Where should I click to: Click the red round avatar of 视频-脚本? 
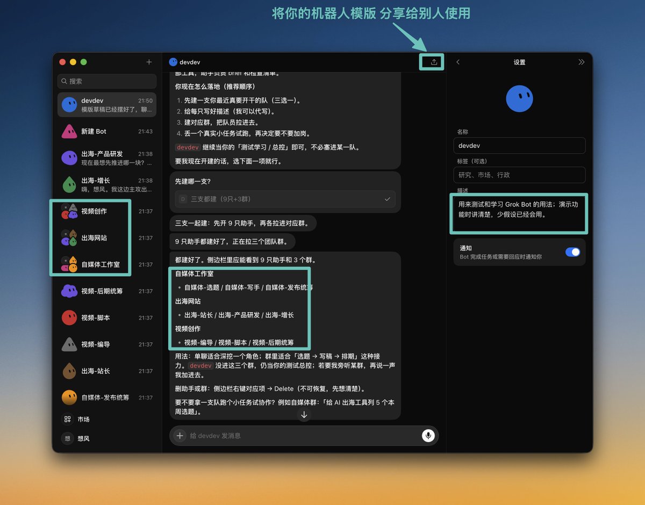click(69, 318)
